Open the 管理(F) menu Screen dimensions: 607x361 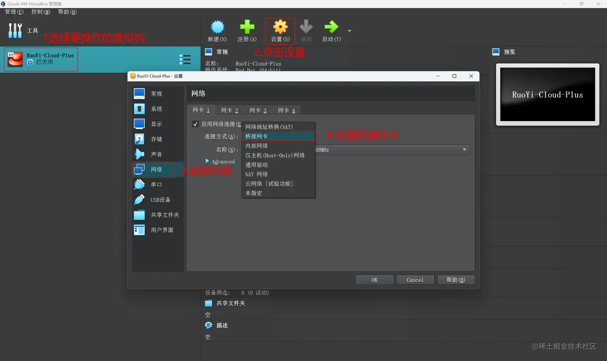tap(14, 12)
